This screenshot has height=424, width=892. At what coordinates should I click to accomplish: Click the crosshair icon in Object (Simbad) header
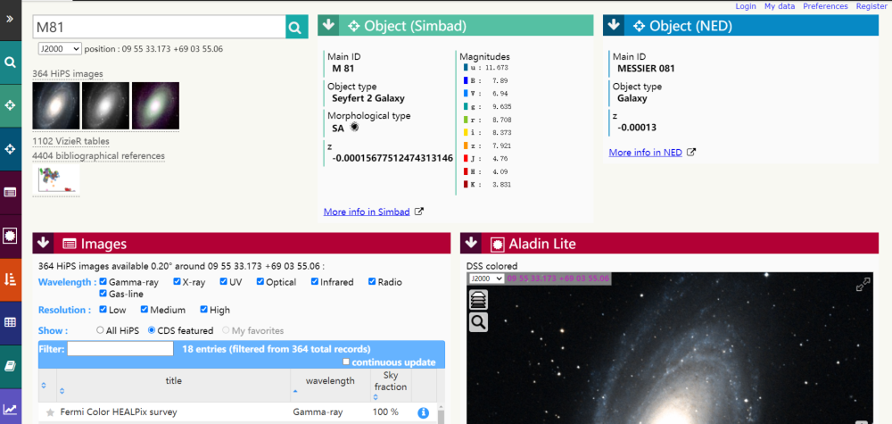pos(354,26)
